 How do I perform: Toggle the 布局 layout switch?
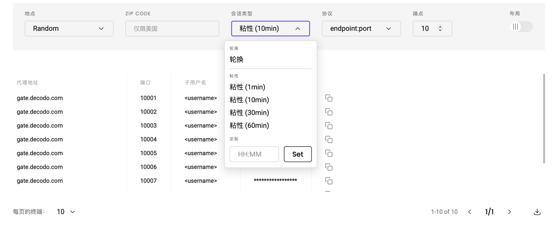[x=521, y=27]
